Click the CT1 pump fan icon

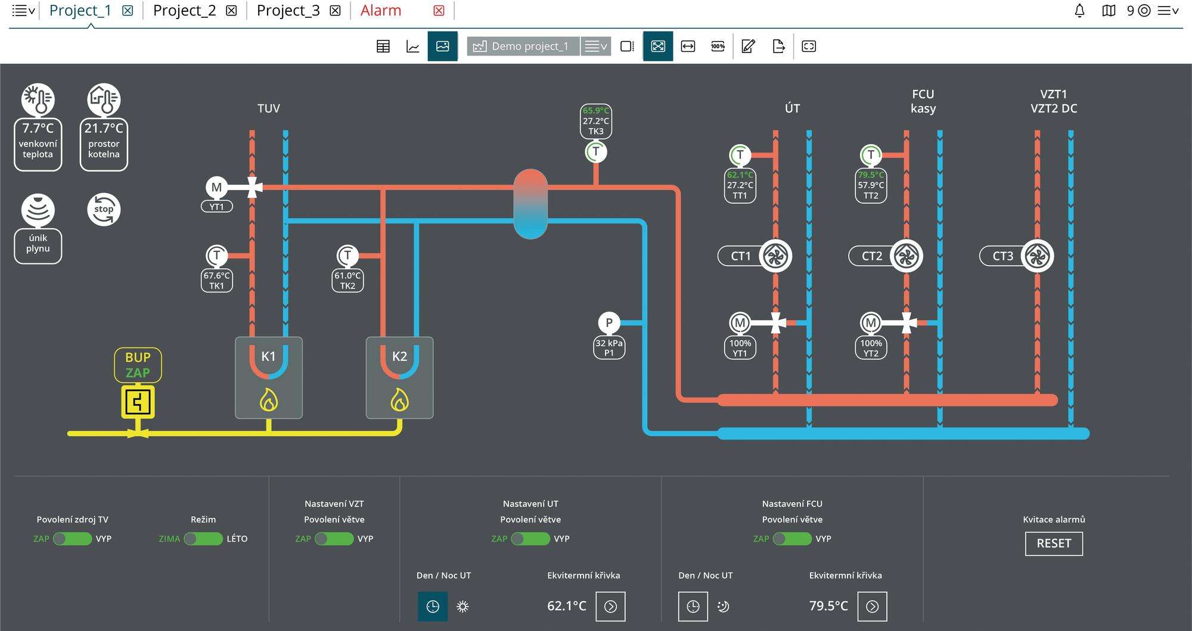tap(775, 256)
